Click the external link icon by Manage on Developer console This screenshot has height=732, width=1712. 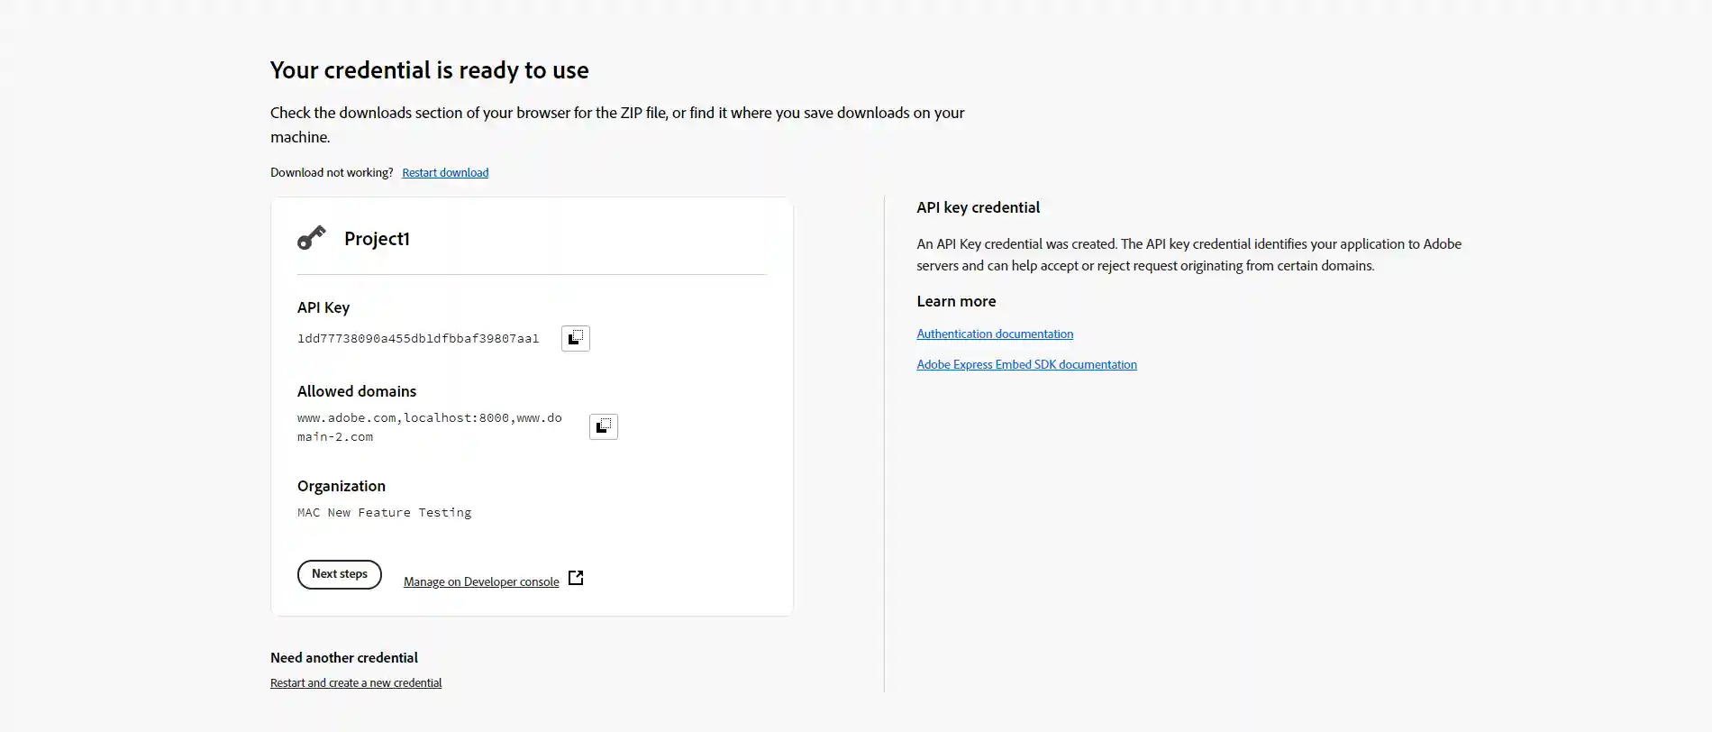pyautogui.click(x=575, y=578)
